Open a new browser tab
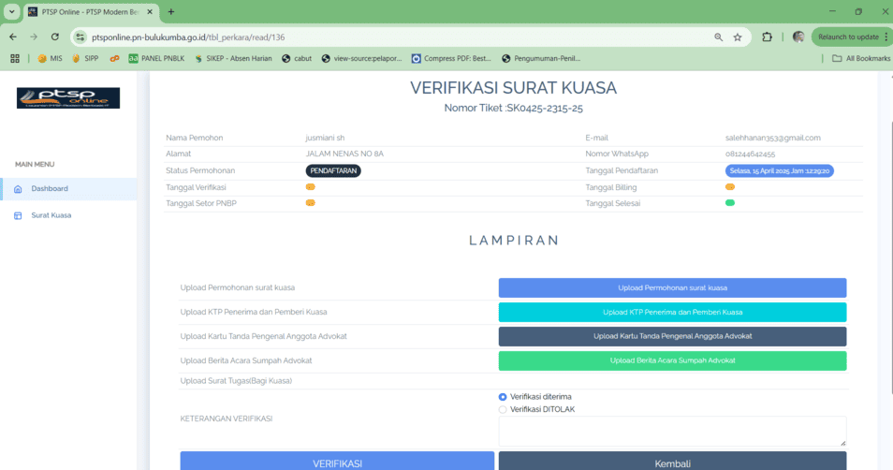 point(171,12)
